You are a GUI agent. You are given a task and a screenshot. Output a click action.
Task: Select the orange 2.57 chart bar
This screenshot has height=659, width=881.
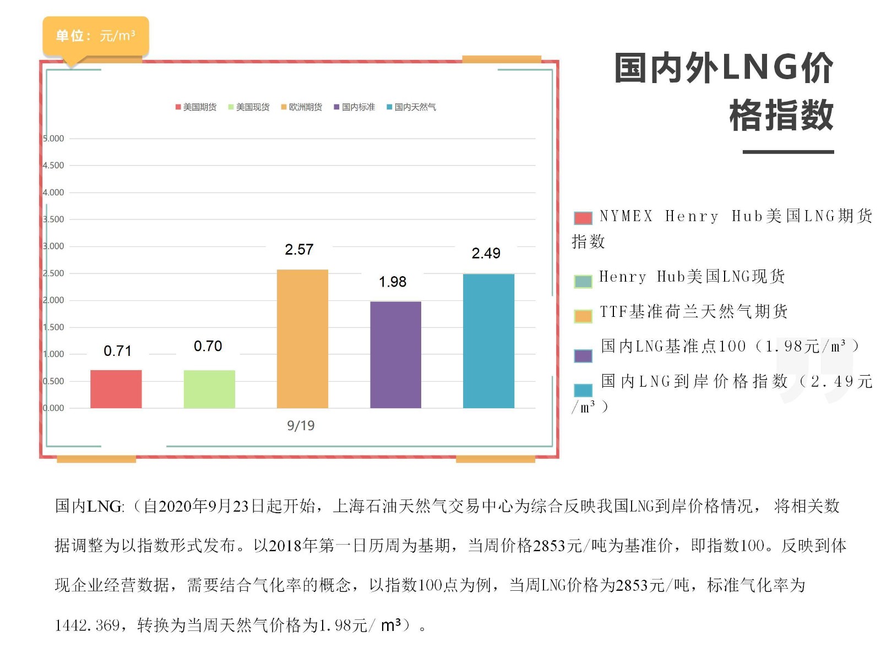click(302, 339)
